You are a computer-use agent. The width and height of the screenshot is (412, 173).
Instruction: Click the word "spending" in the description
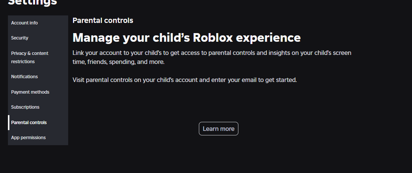point(122,62)
